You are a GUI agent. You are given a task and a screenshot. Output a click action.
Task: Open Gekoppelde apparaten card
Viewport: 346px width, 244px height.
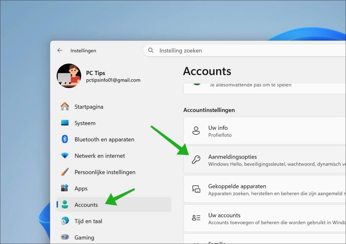tap(265, 189)
